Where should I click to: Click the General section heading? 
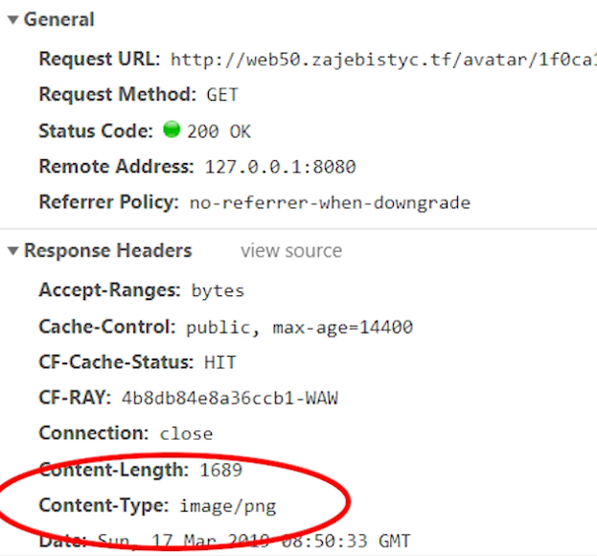coord(59,19)
